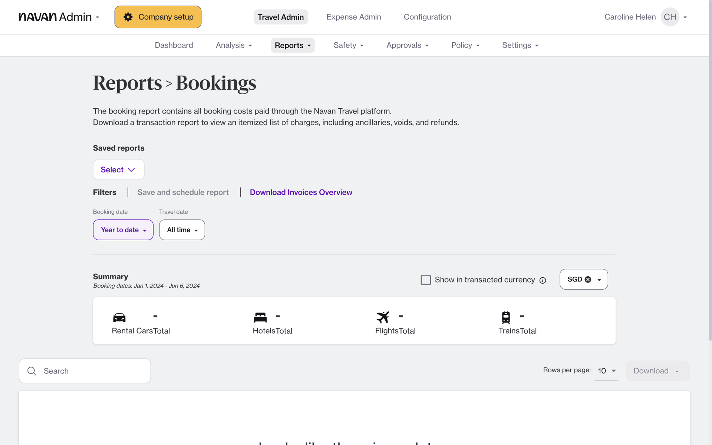Click the Company setup button

click(x=158, y=17)
